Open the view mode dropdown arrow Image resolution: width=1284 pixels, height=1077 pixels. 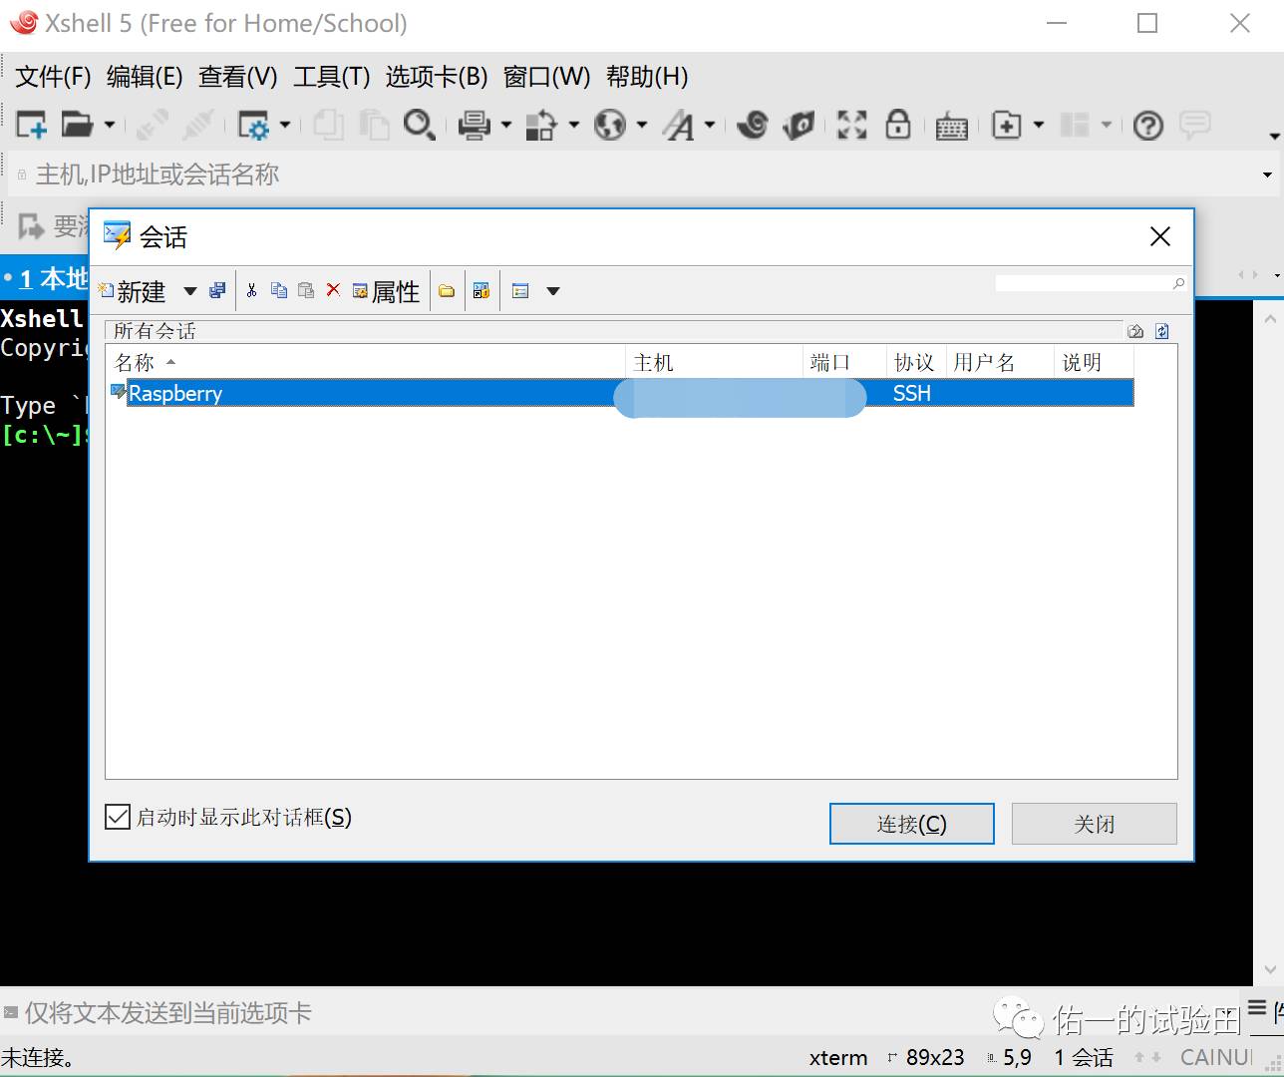[553, 291]
